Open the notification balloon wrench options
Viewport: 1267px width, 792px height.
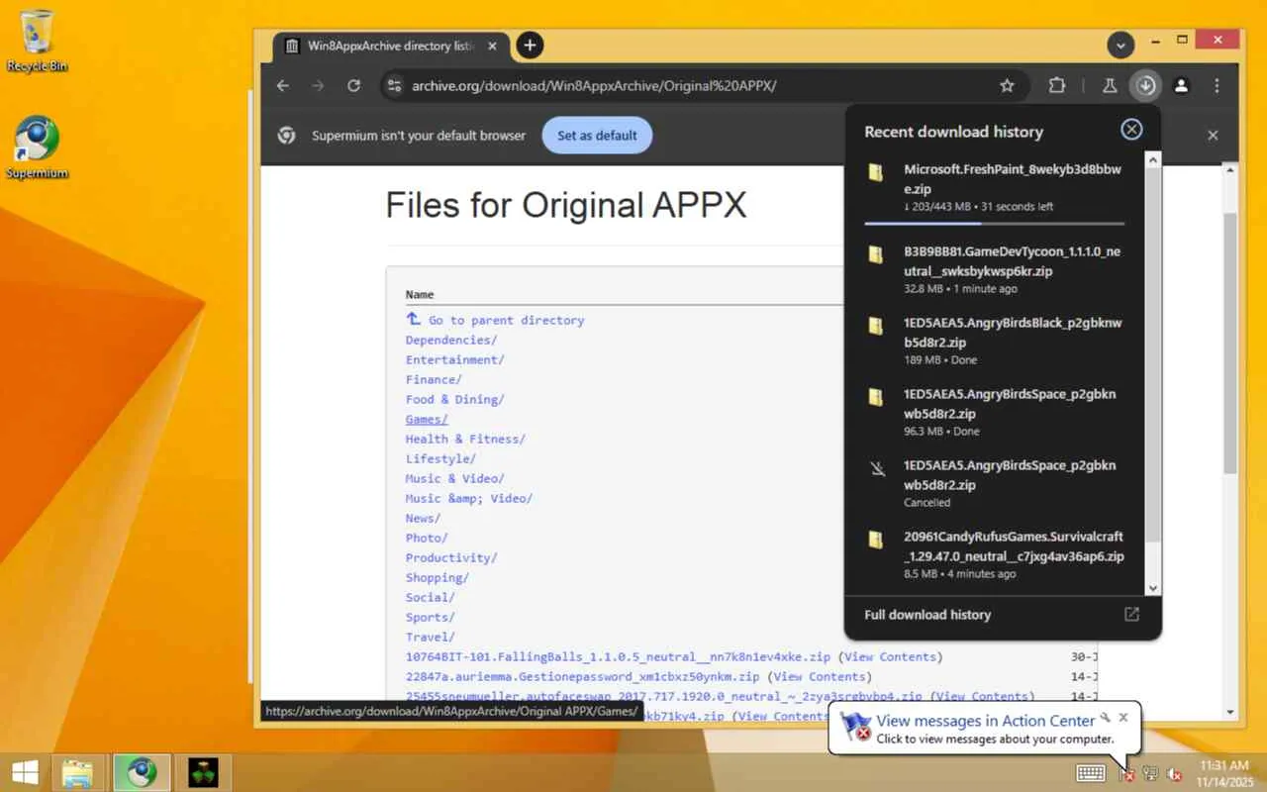click(1105, 717)
